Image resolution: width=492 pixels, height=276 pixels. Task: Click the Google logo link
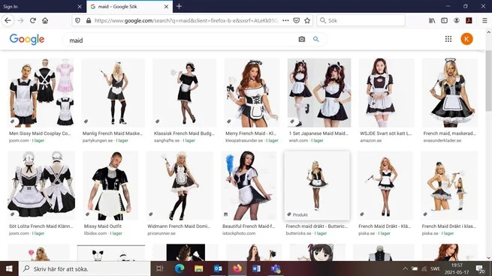pyautogui.click(x=27, y=39)
